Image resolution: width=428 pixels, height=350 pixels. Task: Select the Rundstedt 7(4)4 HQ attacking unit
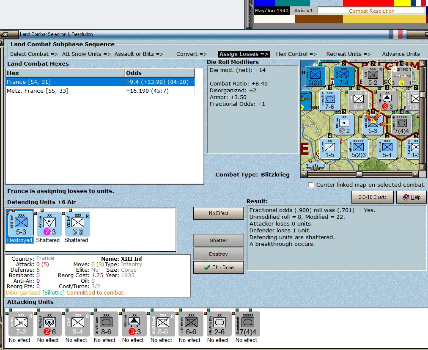click(247, 324)
